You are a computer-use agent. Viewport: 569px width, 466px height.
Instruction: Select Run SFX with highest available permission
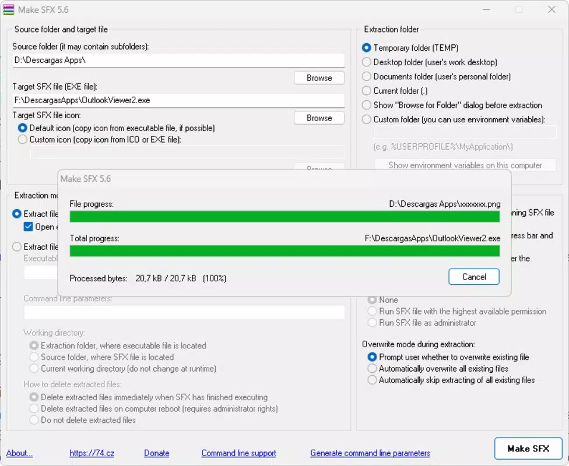456,312
